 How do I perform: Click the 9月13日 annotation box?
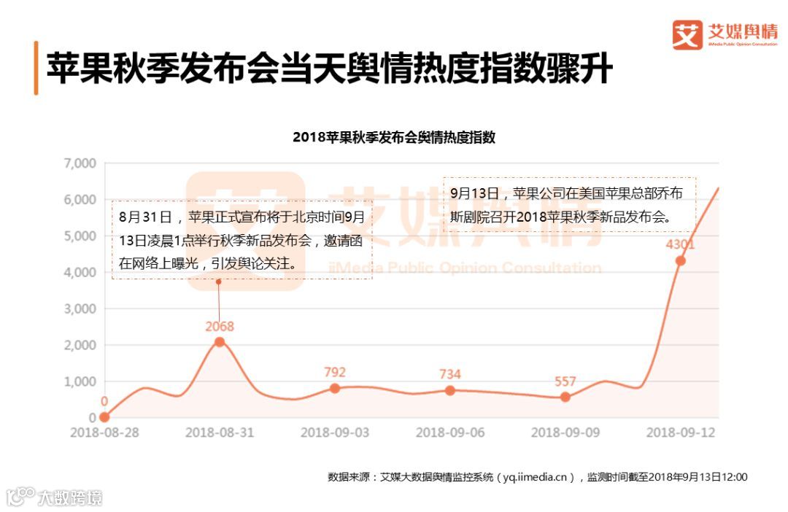click(x=569, y=204)
